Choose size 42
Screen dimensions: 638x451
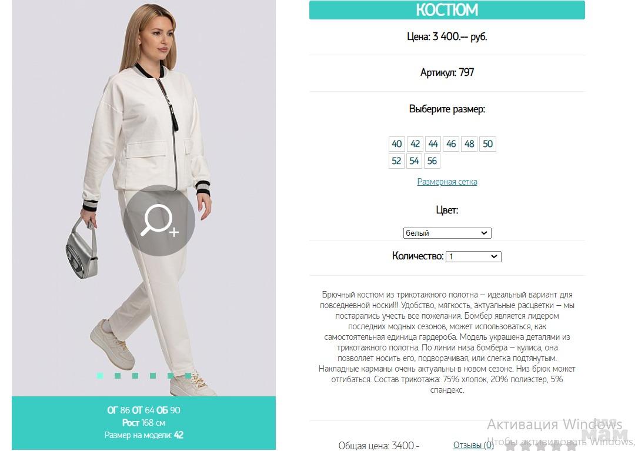click(x=415, y=144)
